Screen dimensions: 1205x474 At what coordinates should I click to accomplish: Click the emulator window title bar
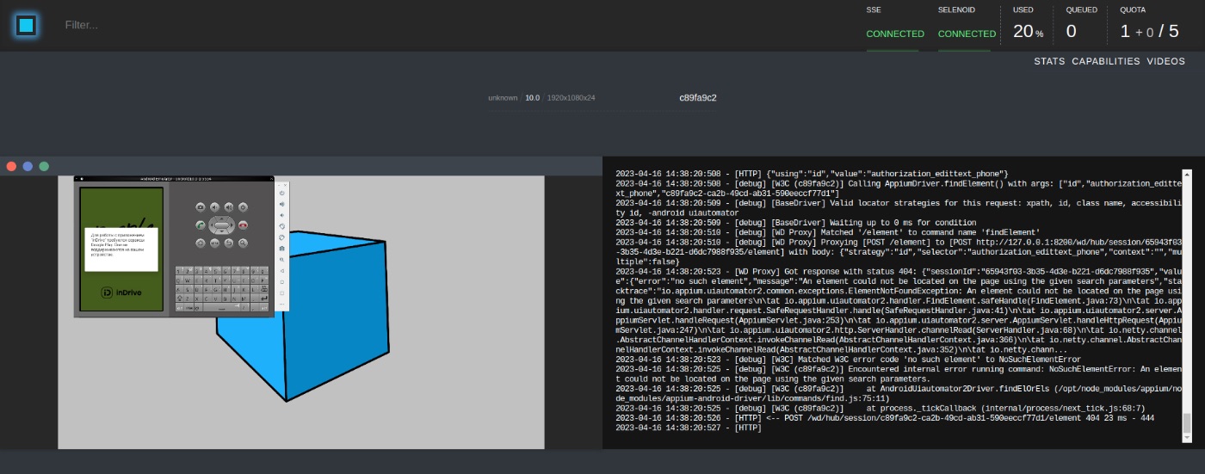[174, 179]
